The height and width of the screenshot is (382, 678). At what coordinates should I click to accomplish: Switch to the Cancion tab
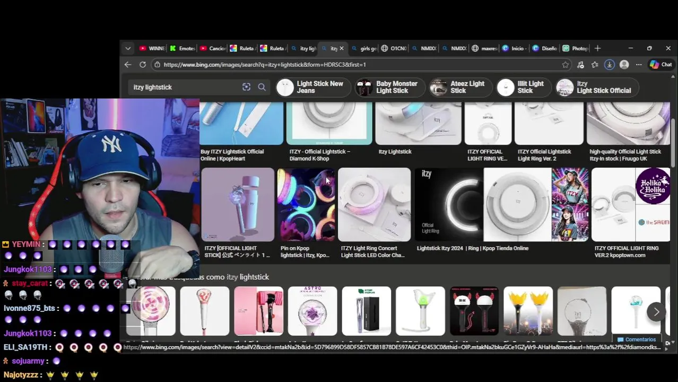point(212,48)
